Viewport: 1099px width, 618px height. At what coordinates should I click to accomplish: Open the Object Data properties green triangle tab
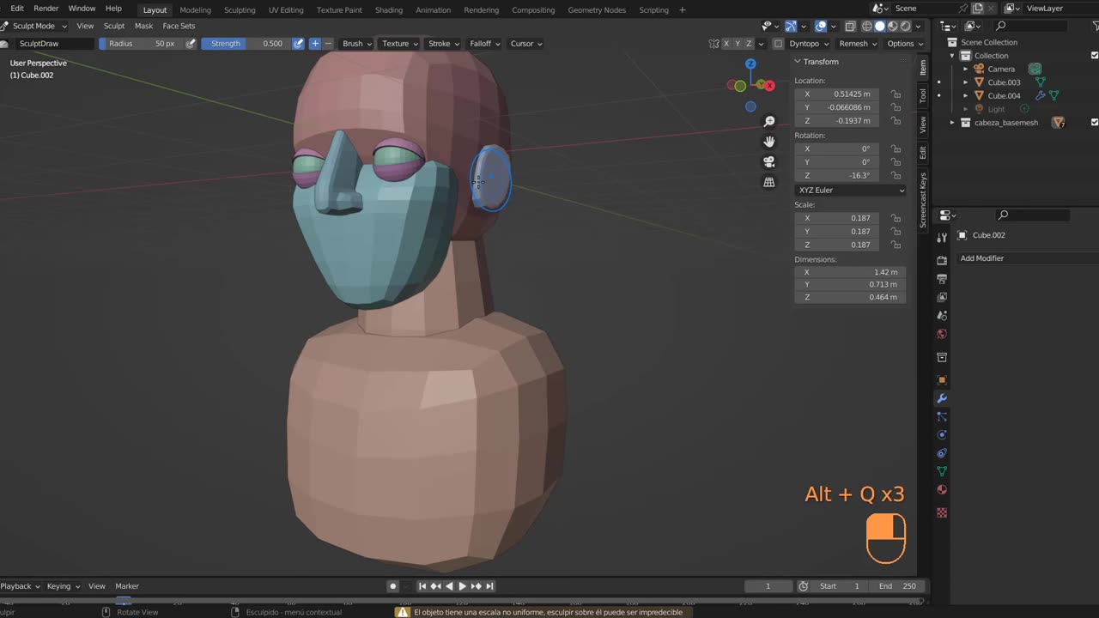click(x=942, y=471)
